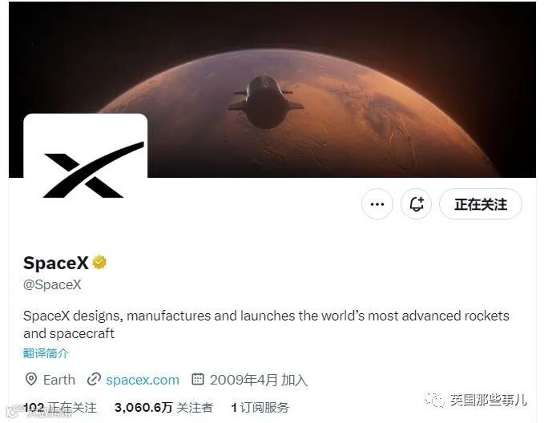Click the SpaceX bio description text
Image resolution: width=544 pixels, height=423 pixels.
point(266,324)
